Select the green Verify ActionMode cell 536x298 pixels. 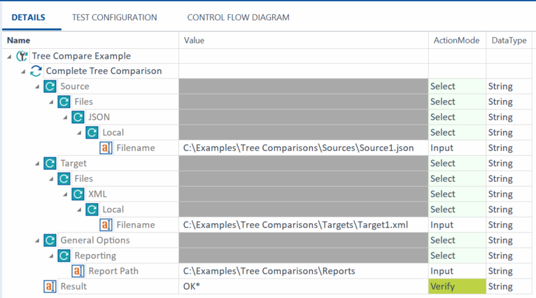456,287
